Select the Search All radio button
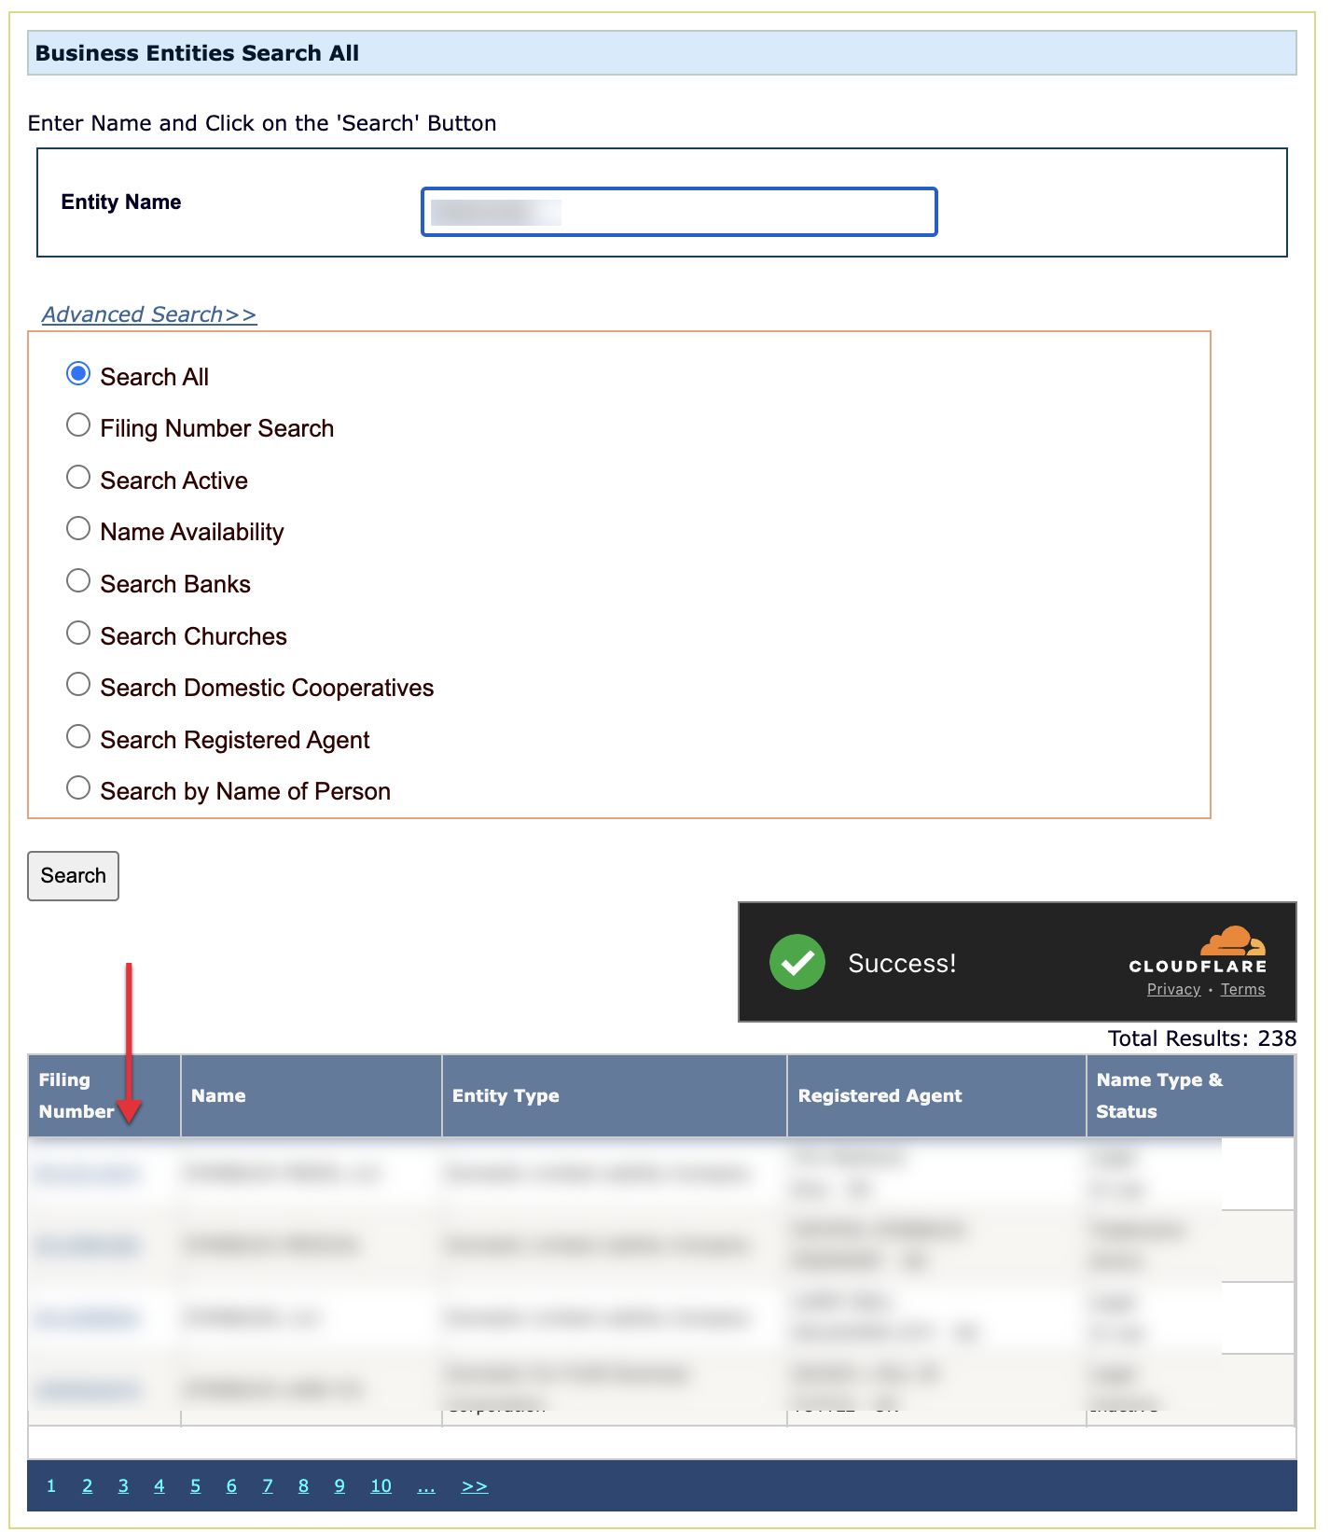1330x1532 pixels. pos(78,374)
